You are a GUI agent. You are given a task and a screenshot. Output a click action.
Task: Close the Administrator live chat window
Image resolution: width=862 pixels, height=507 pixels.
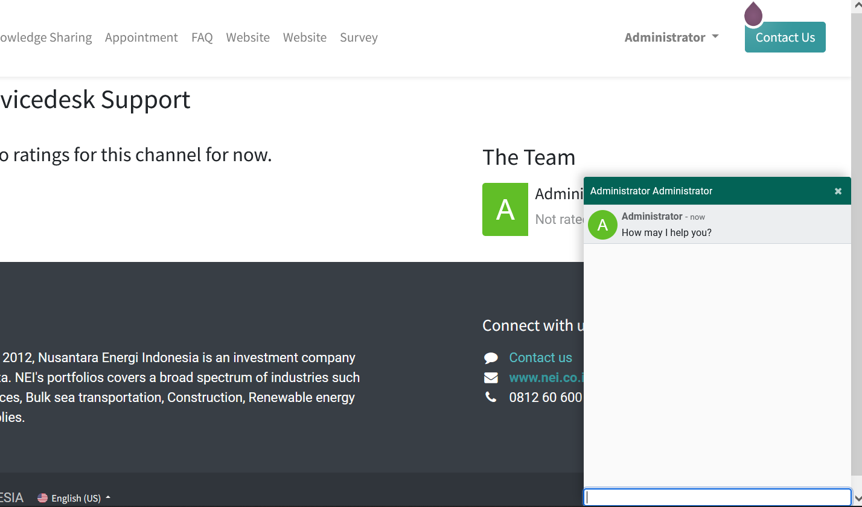838,191
